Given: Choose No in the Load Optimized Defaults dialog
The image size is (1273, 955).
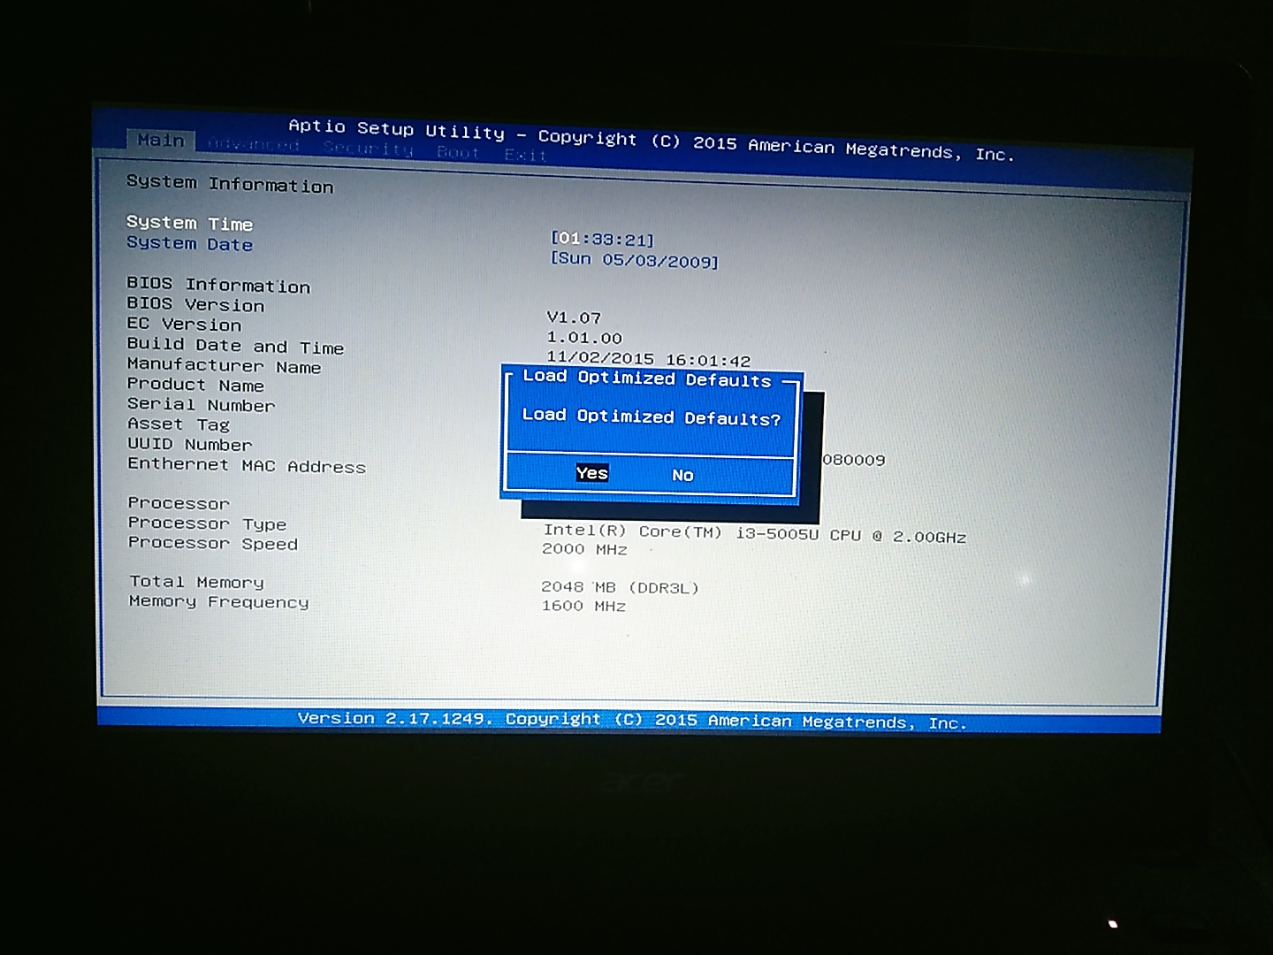Looking at the screenshot, I should point(682,476).
